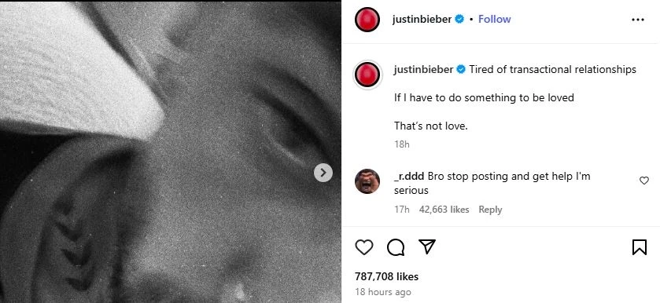View the 42,663 likes on comment
The width and height of the screenshot is (660, 303).
444,210
